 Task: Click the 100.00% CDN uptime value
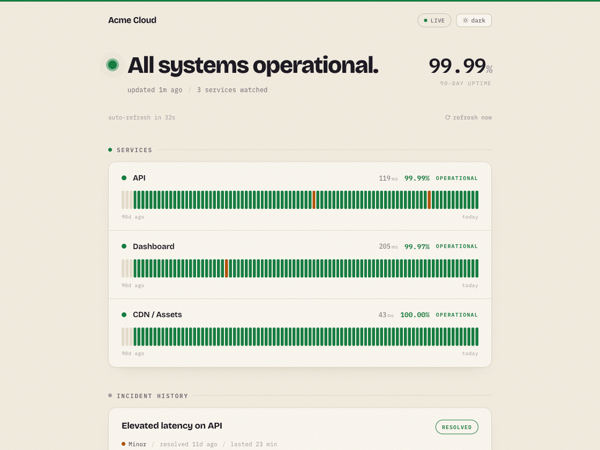[x=415, y=315]
